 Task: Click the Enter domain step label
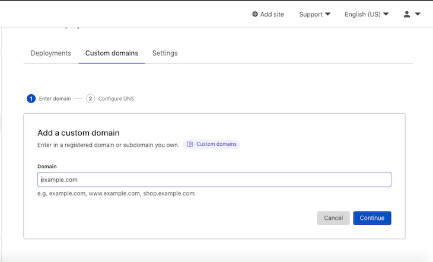tap(55, 98)
